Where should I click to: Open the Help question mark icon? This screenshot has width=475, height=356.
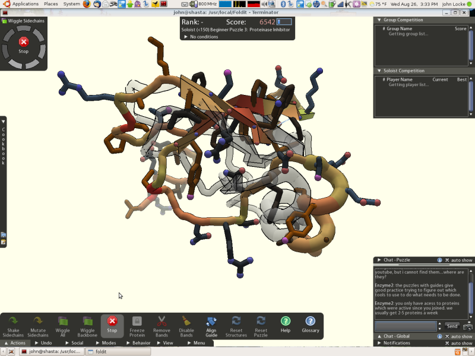point(286,321)
